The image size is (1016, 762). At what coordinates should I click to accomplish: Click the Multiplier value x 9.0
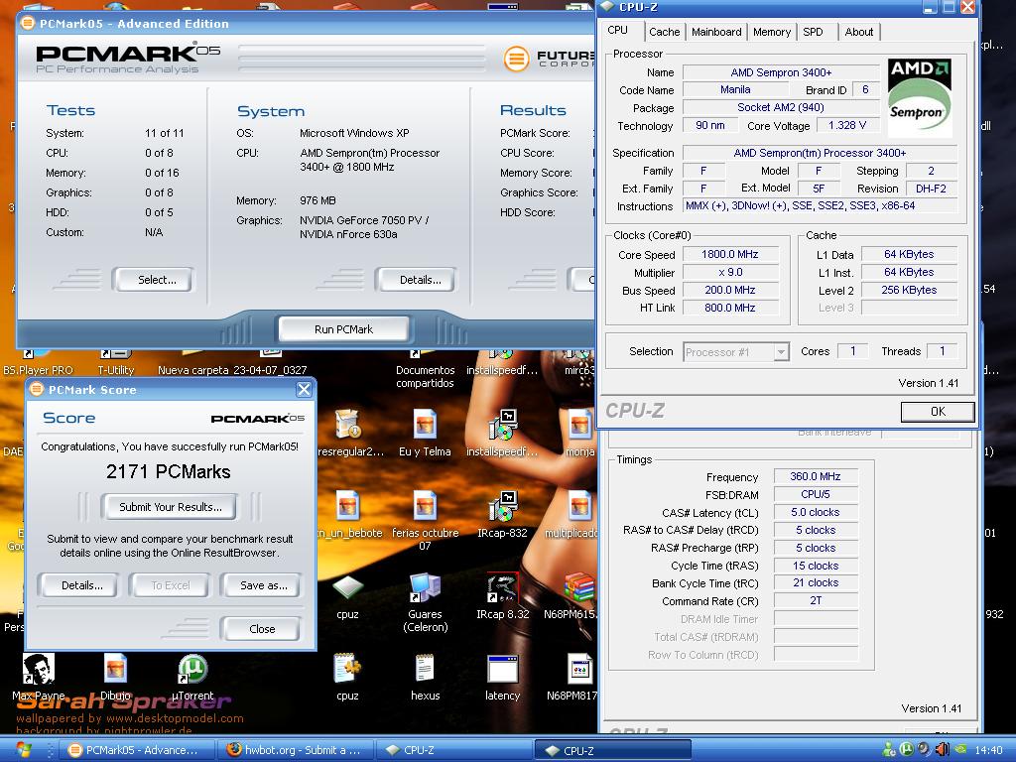pos(730,272)
